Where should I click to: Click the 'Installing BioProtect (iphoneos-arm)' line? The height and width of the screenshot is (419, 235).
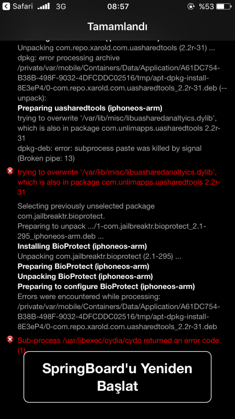(82, 246)
